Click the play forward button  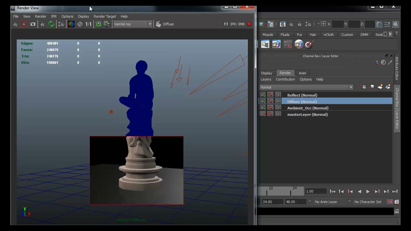coord(368,192)
